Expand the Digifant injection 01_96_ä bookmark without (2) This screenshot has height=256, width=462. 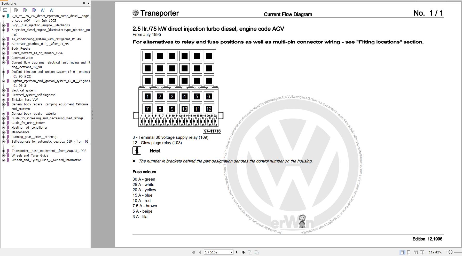(x=3, y=81)
